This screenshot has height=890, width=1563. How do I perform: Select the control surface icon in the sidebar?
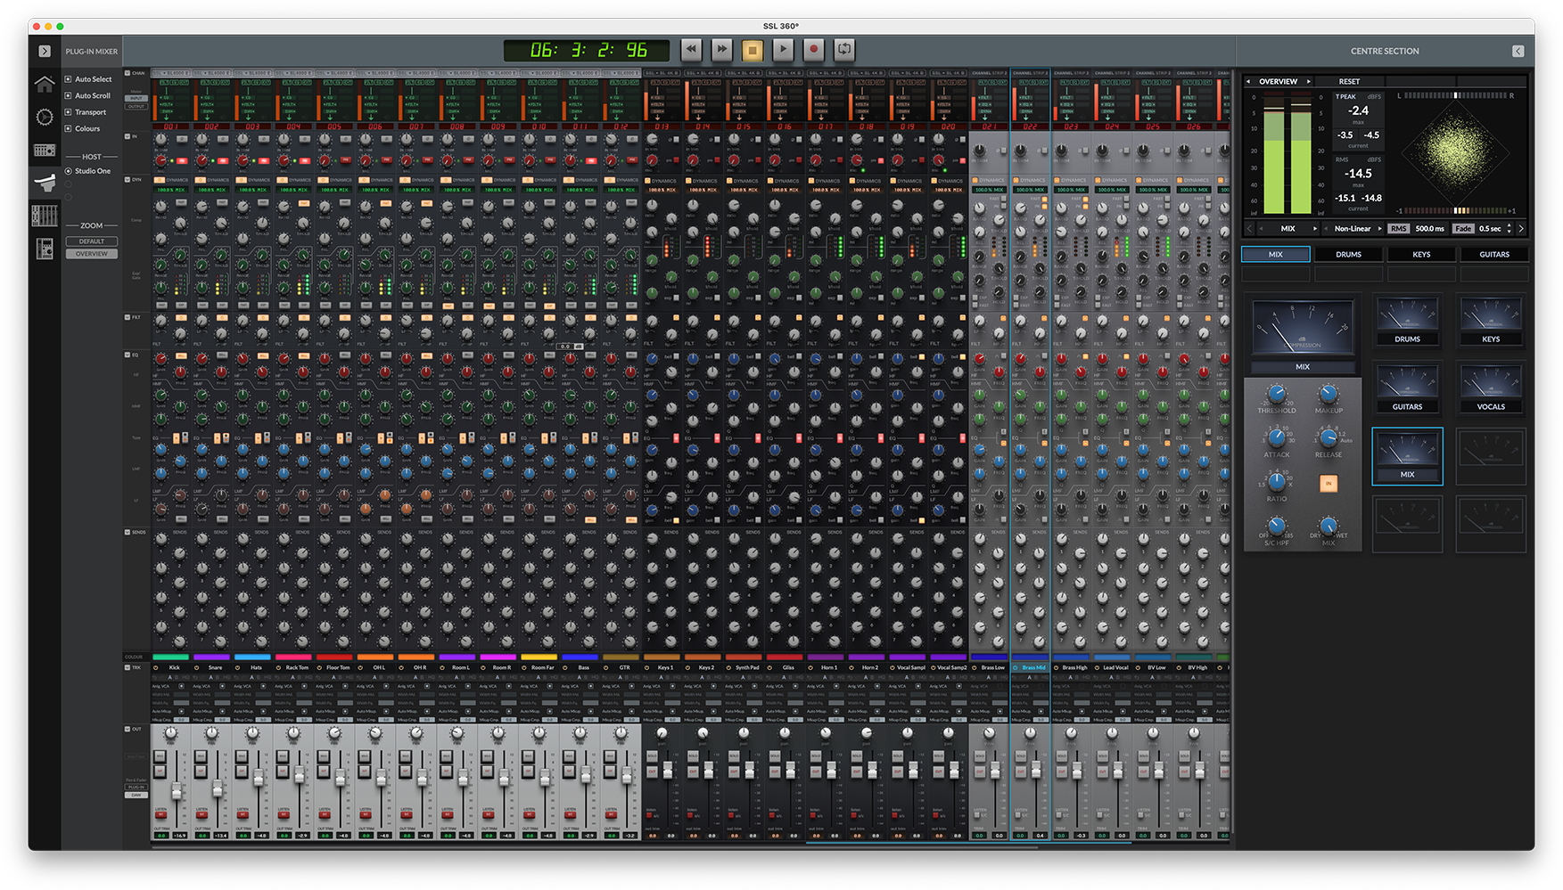click(x=44, y=151)
